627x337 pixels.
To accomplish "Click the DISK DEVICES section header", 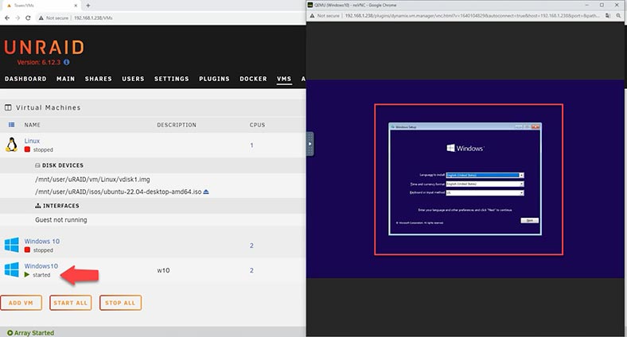I will point(59,165).
